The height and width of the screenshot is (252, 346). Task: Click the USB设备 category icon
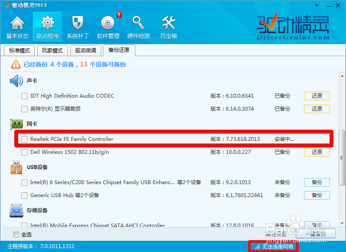pyautogui.click(x=16, y=168)
